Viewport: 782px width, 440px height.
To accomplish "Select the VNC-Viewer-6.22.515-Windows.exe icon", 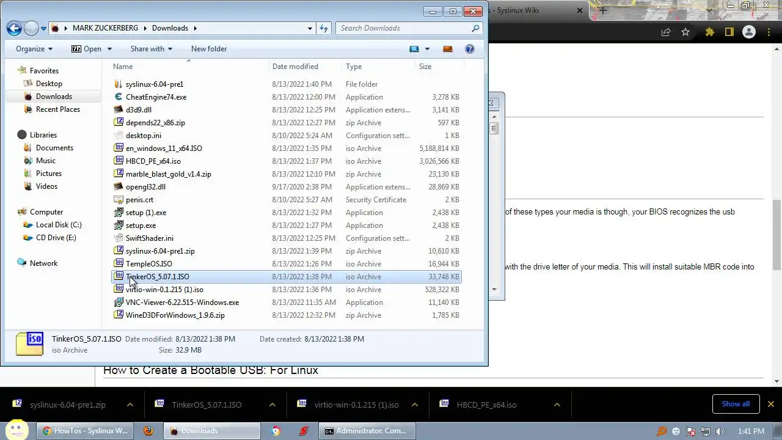I will tap(119, 302).
